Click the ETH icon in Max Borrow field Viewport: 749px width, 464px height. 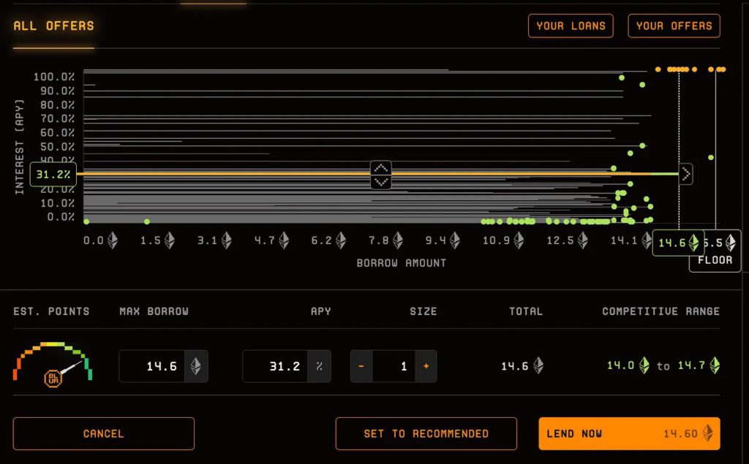(x=195, y=366)
